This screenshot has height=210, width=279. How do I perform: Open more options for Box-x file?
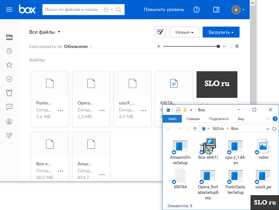[x=61, y=171]
